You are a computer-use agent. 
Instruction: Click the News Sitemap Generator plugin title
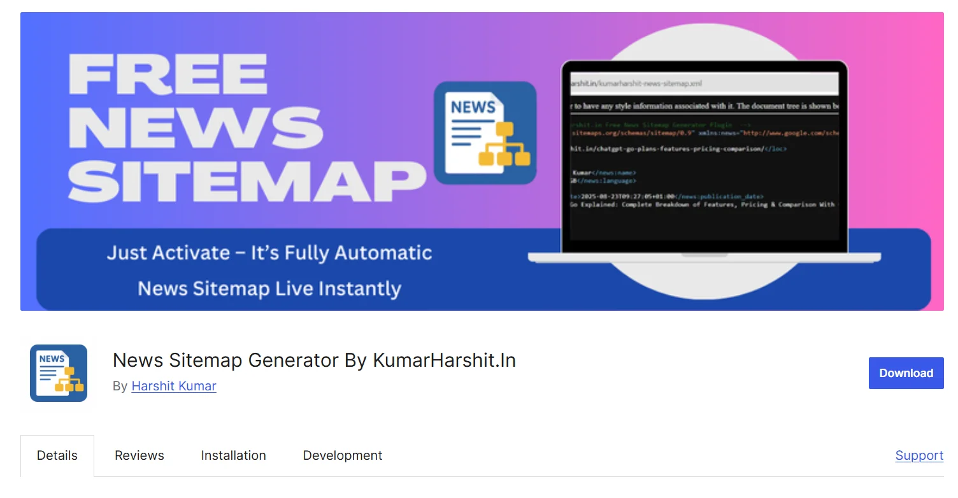[x=314, y=360]
